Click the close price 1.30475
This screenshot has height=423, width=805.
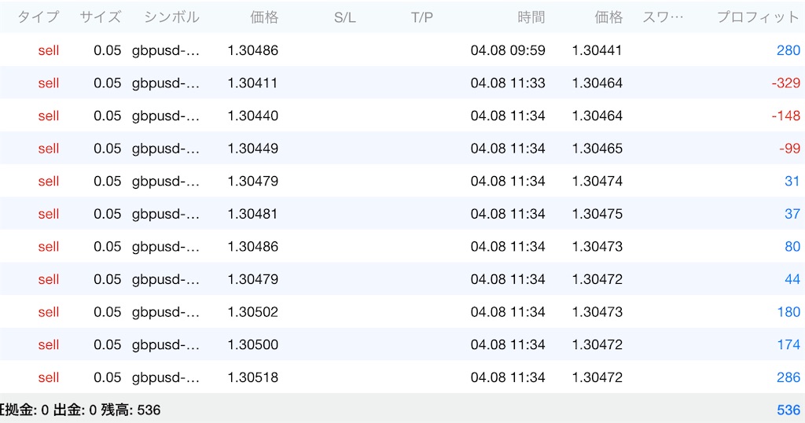[597, 214]
